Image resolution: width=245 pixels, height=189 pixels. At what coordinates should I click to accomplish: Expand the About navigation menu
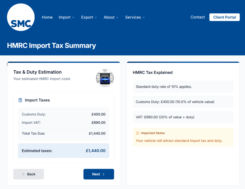click(111, 17)
